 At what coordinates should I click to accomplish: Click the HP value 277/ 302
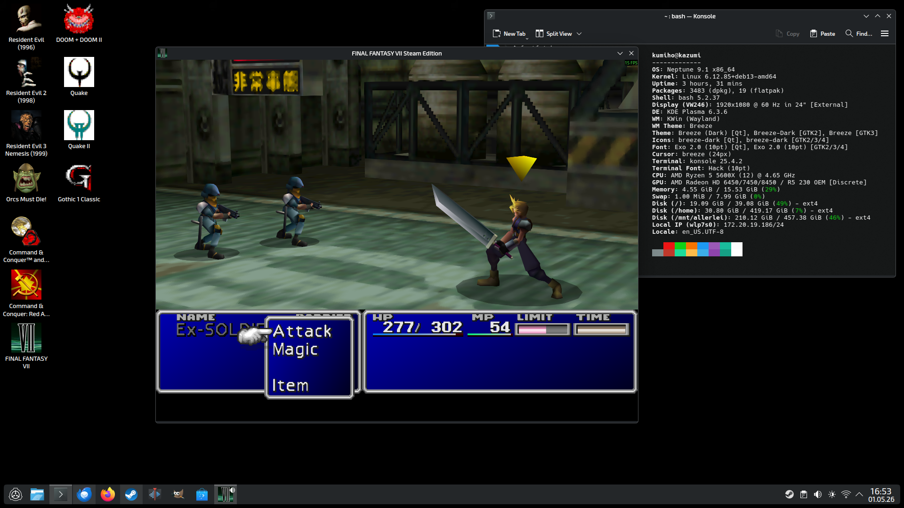click(x=422, y=327)
